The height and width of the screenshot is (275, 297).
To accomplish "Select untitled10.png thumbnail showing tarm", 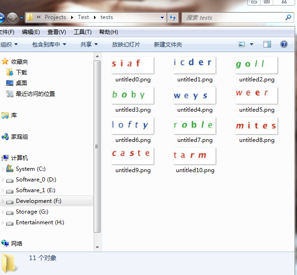I will click(195, 156).
